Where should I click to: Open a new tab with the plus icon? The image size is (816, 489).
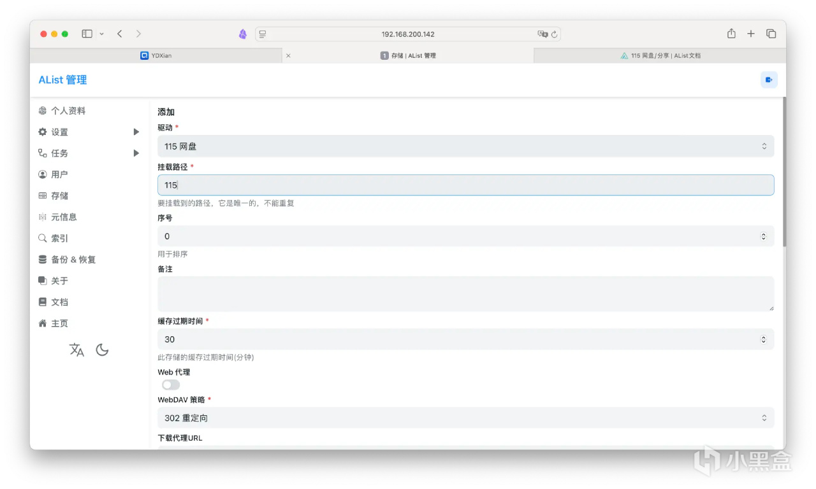(751, 34)
